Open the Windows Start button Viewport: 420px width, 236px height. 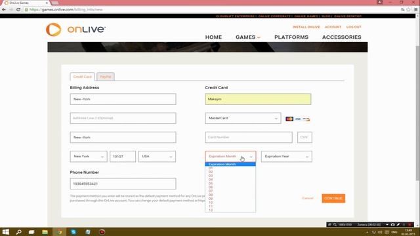point(5,232)
